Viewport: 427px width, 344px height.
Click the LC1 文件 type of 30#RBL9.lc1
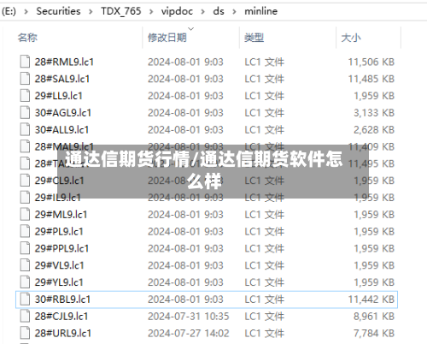point(265,300)
